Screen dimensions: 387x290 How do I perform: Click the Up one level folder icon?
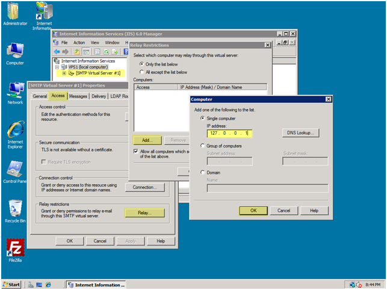[77, 52]
